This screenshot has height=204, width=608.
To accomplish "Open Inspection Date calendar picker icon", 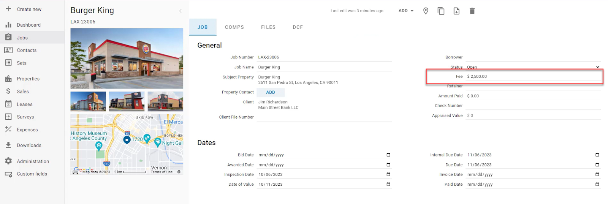I will pos(388,174).
